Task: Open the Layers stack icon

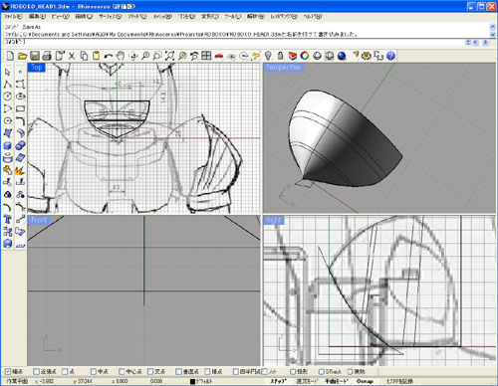Action: 293,56
